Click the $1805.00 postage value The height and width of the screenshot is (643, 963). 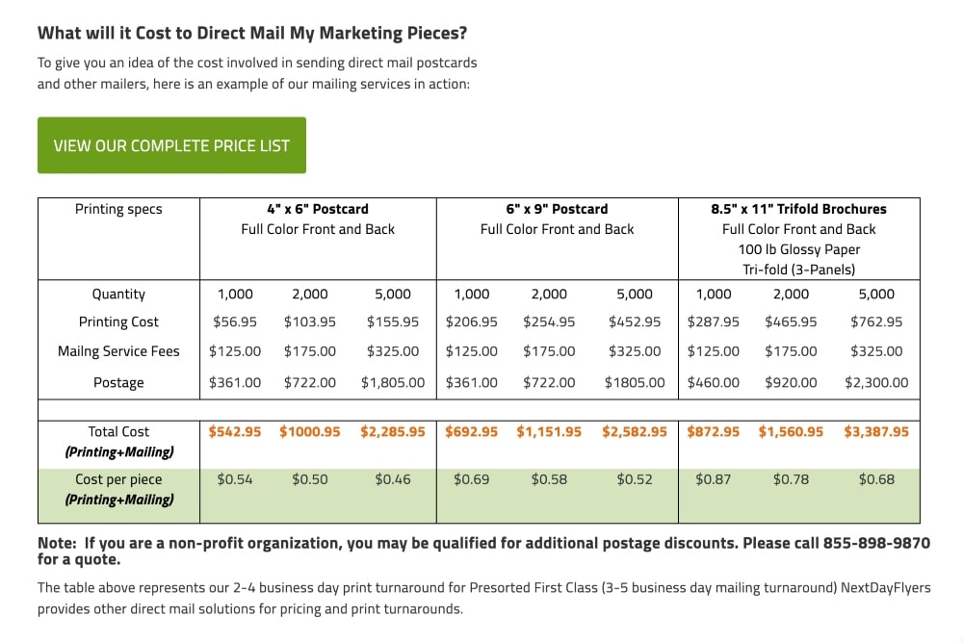(636, 381)
